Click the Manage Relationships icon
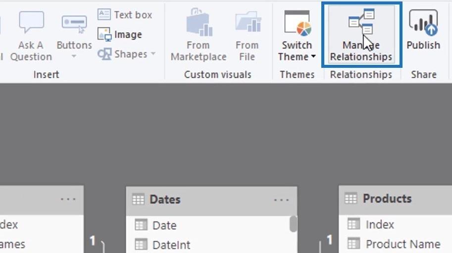452x253 pixels. click(361, 23)
